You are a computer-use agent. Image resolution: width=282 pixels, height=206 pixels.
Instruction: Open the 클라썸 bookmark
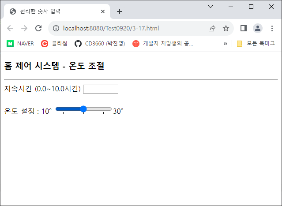pos(54,44)
